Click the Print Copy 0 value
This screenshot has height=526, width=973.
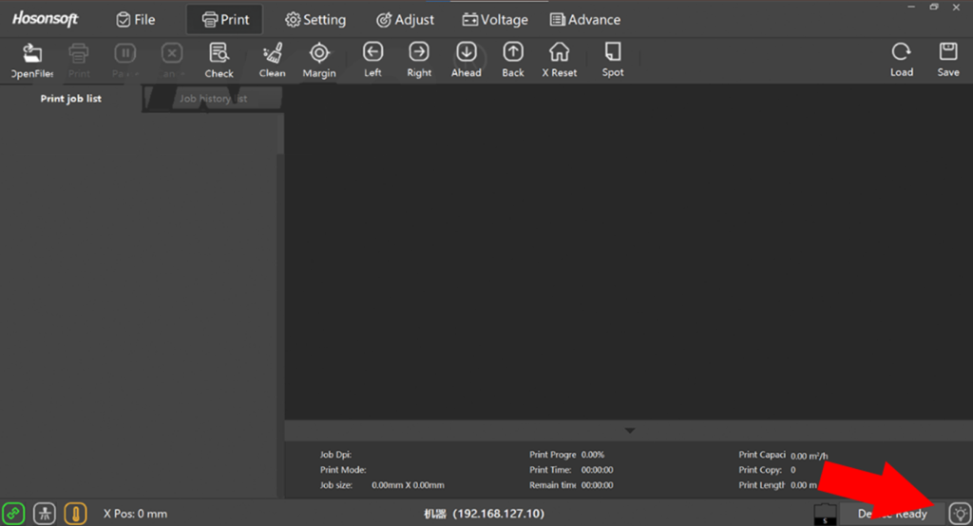pyautogui.click(x=793, y=470)
